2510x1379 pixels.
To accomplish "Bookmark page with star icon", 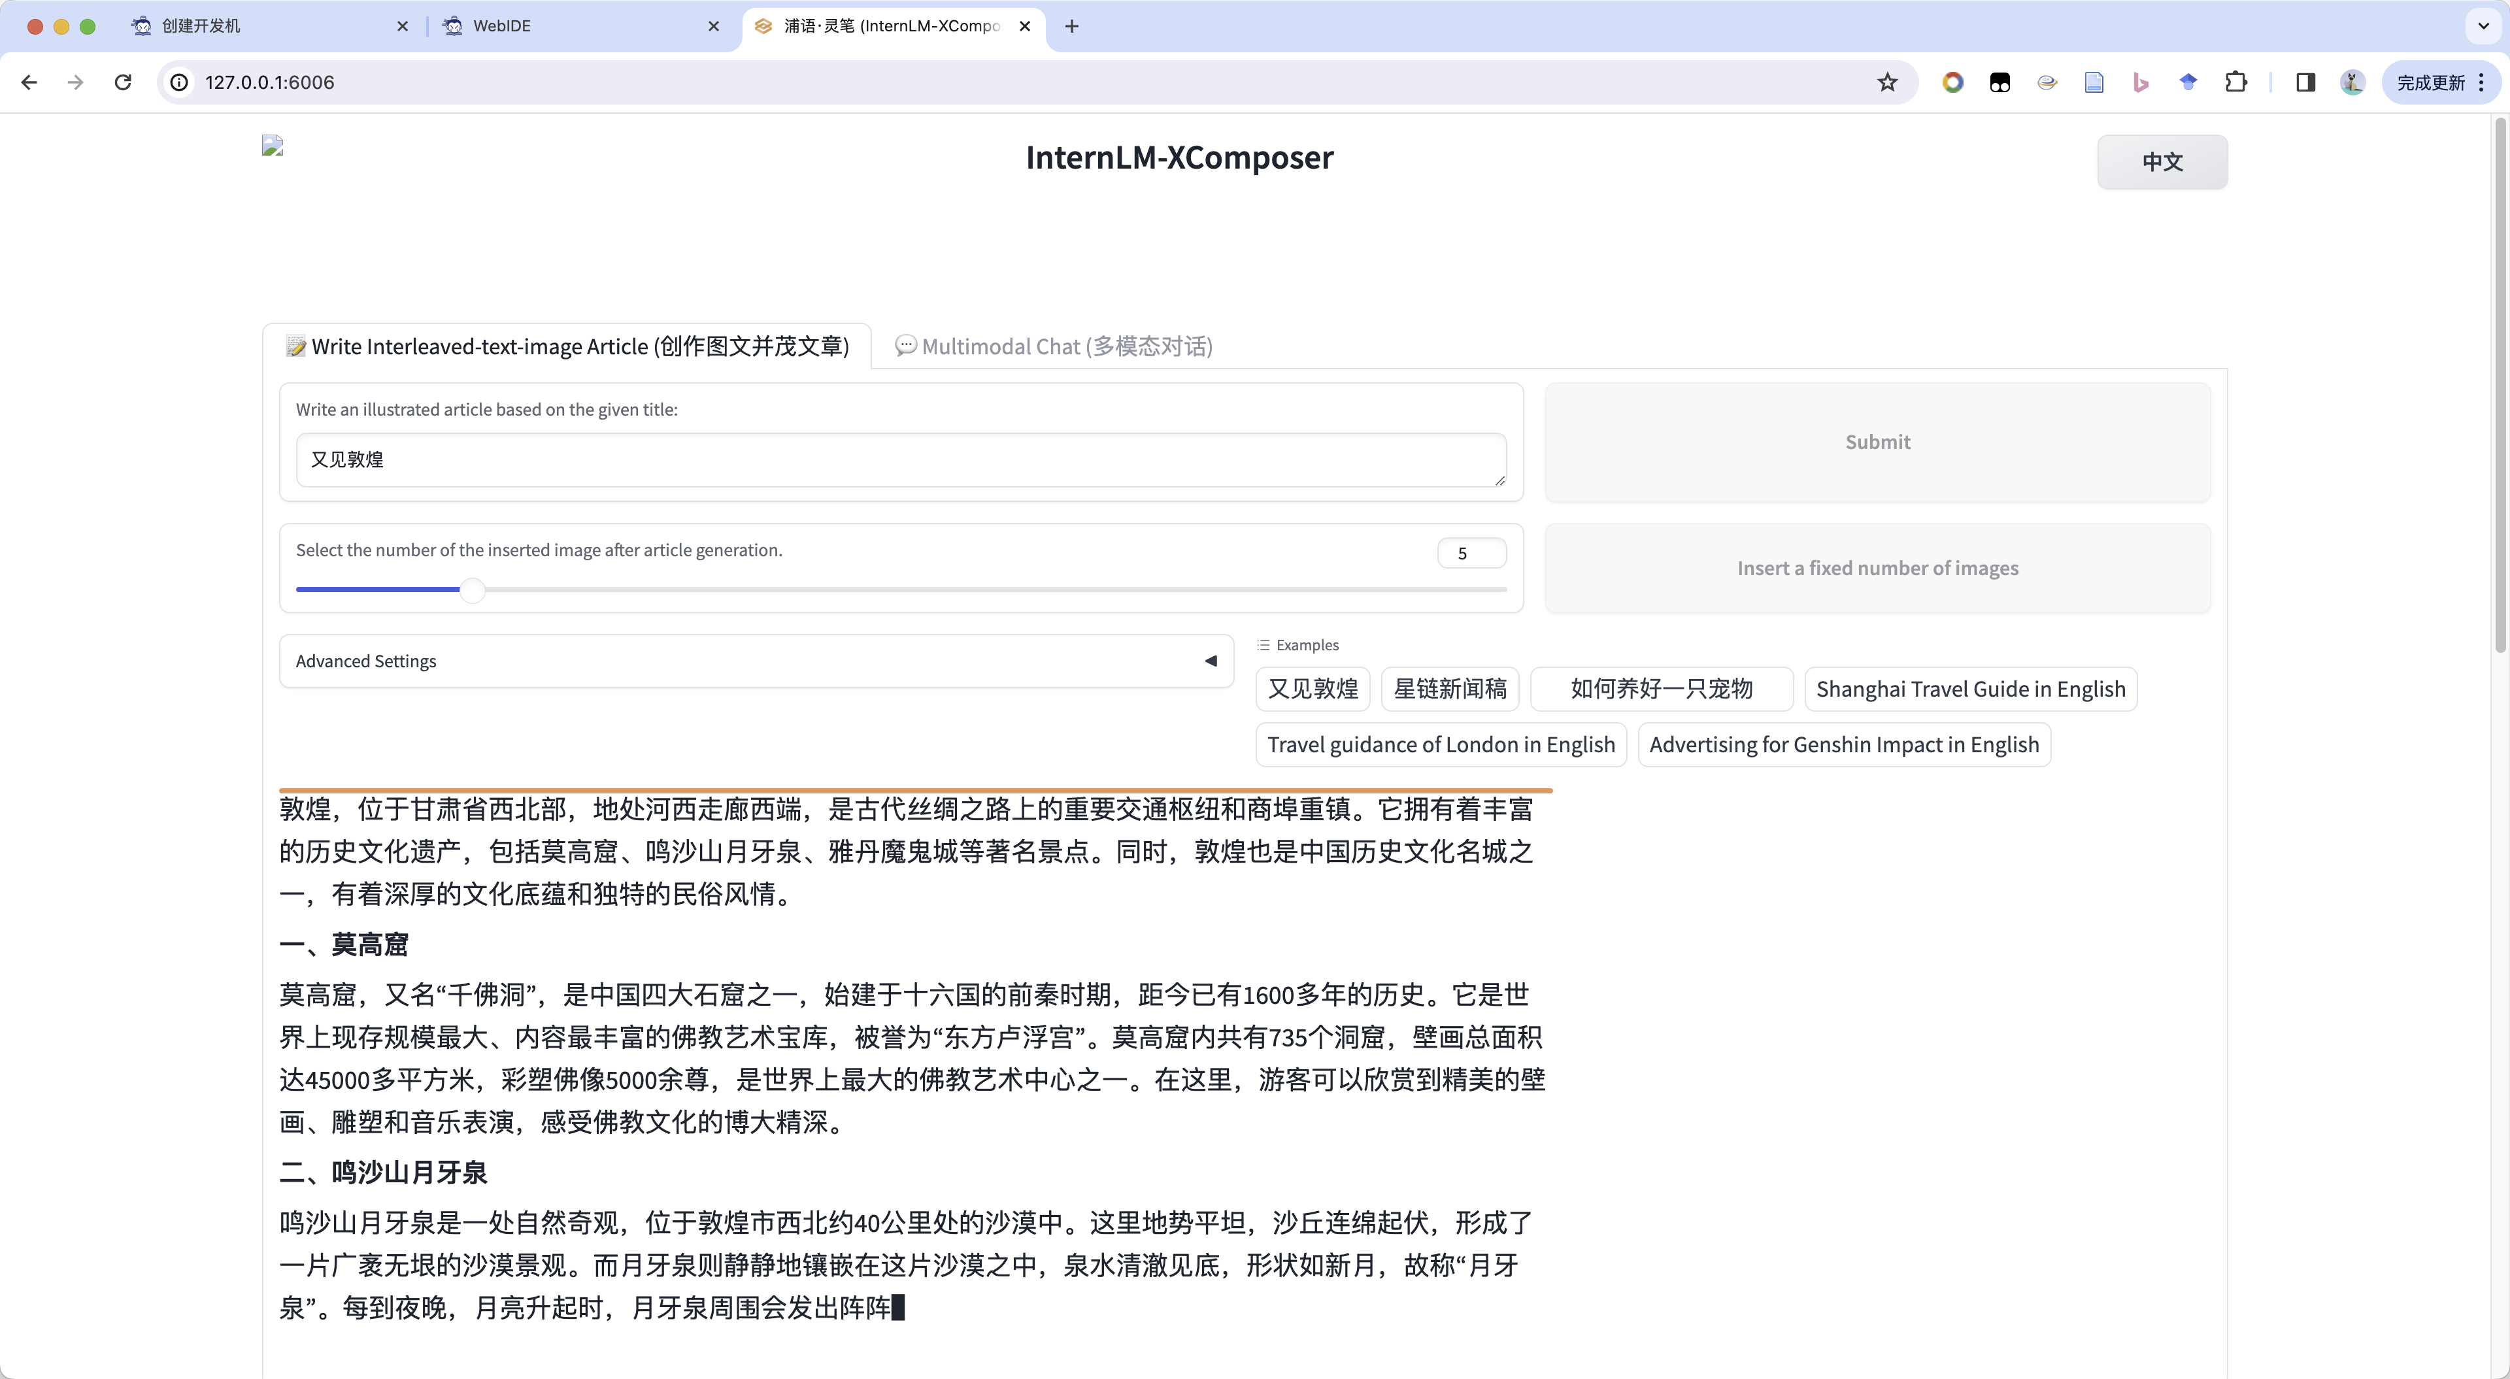I will pos(1887,83).
